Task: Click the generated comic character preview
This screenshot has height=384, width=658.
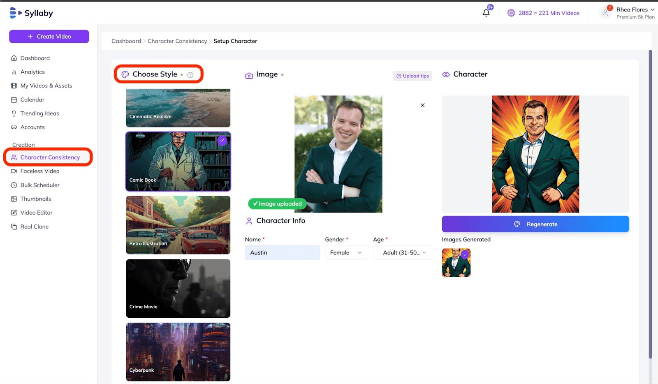Action: [535, 154]
